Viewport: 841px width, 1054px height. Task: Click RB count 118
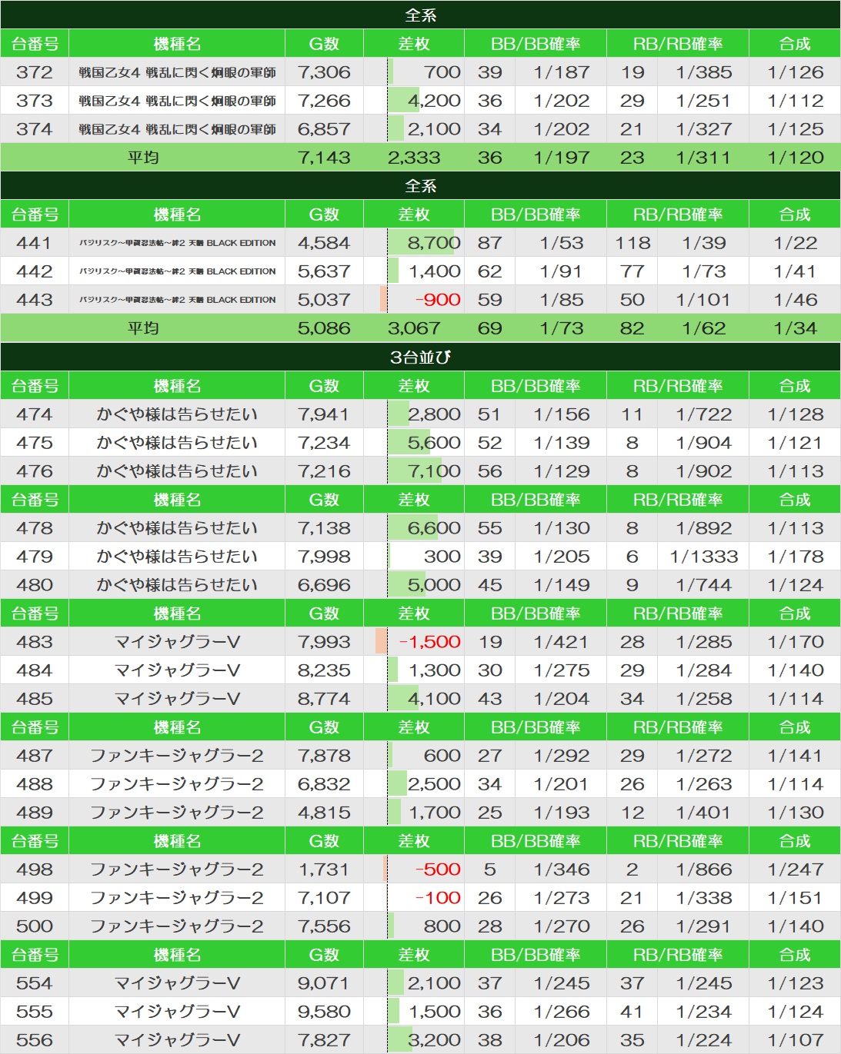(632, 243)
